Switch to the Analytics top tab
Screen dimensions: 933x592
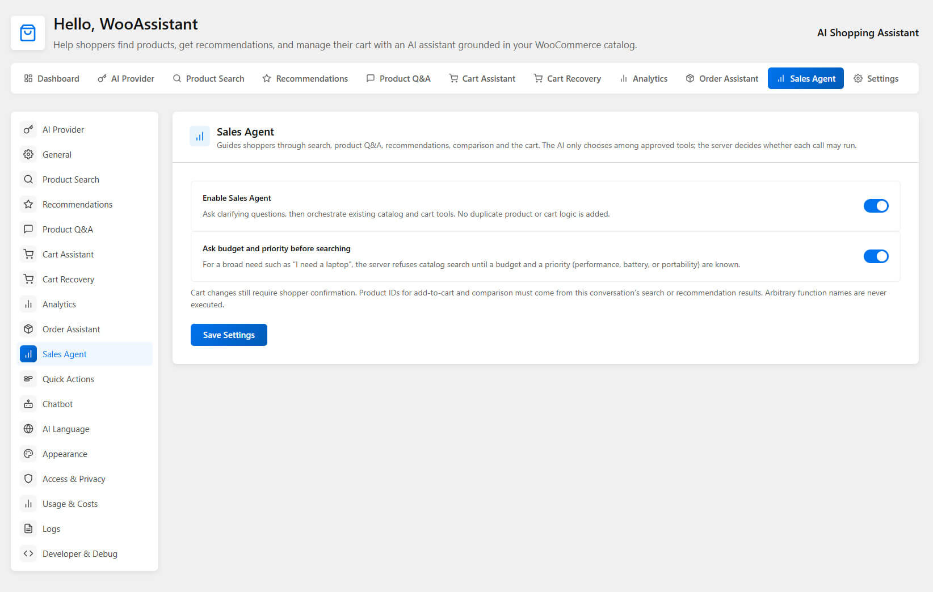pyautogui.click(x=644, y=79)
